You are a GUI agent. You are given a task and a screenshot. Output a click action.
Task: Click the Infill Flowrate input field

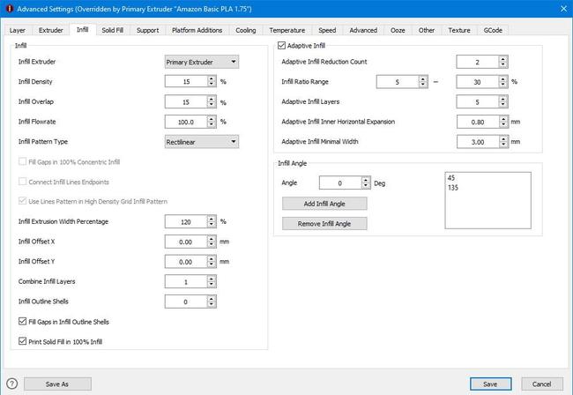tap(186, 122)
